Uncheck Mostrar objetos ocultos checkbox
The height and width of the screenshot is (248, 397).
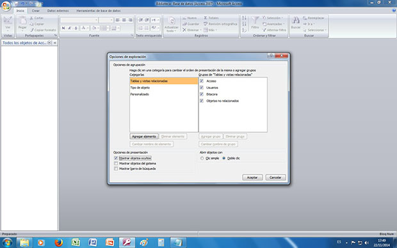tap(116, 158)
